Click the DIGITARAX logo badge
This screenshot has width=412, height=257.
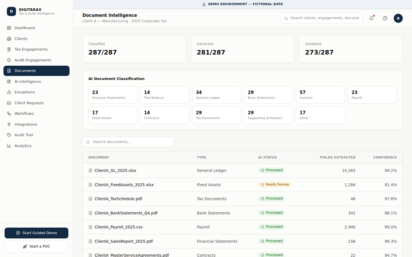pos(11,11)
